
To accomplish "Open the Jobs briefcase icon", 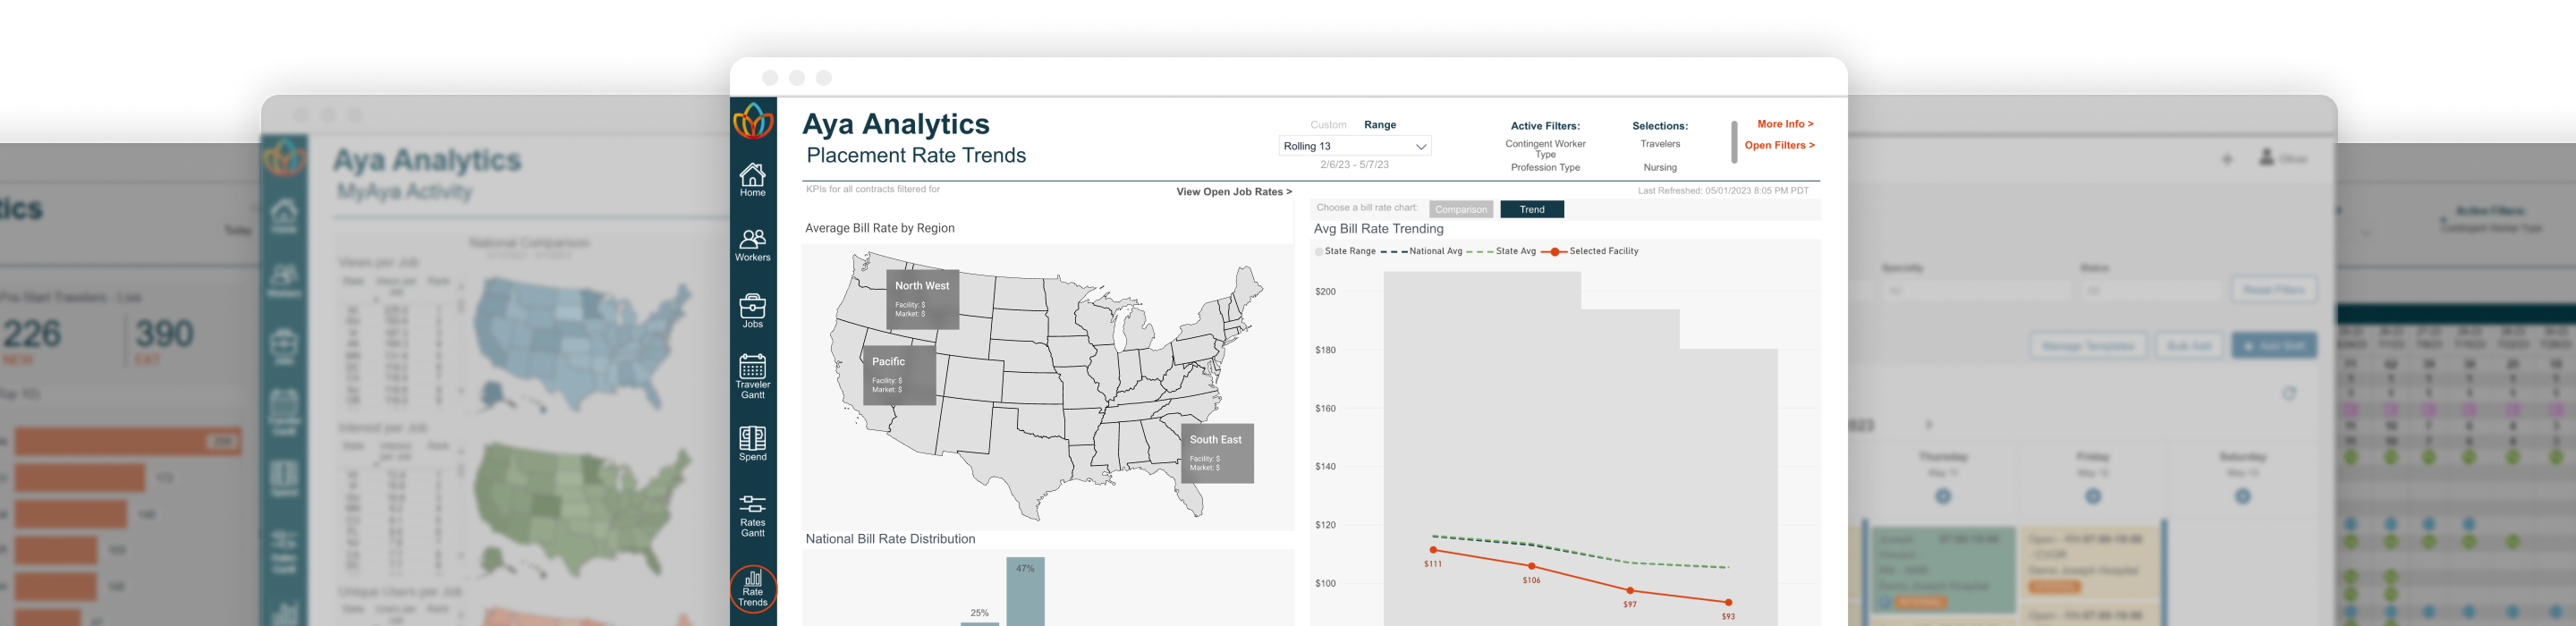I will pos(752,310).
